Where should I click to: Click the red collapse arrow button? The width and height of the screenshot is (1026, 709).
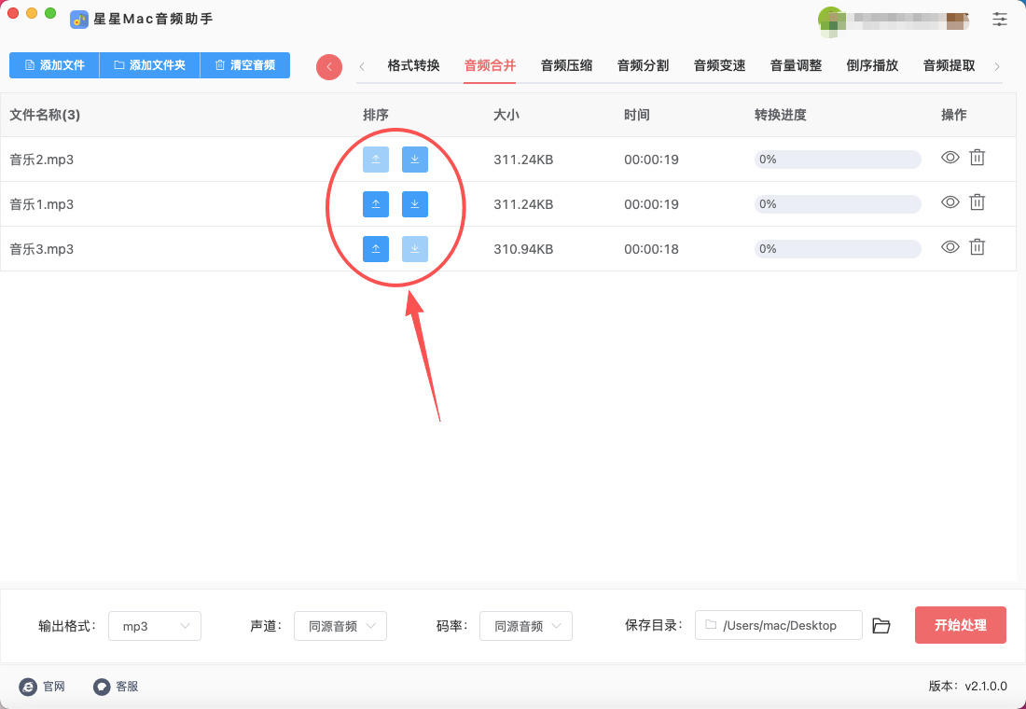329,67
